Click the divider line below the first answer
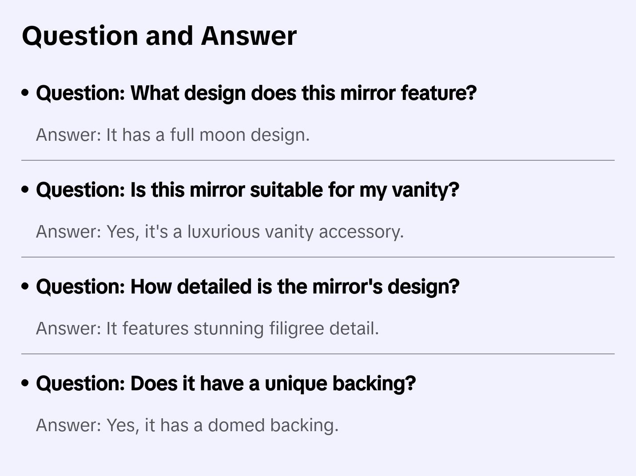The width and height of the screenshot is (636, 476). pyautogui.click(x=318, y=160)
